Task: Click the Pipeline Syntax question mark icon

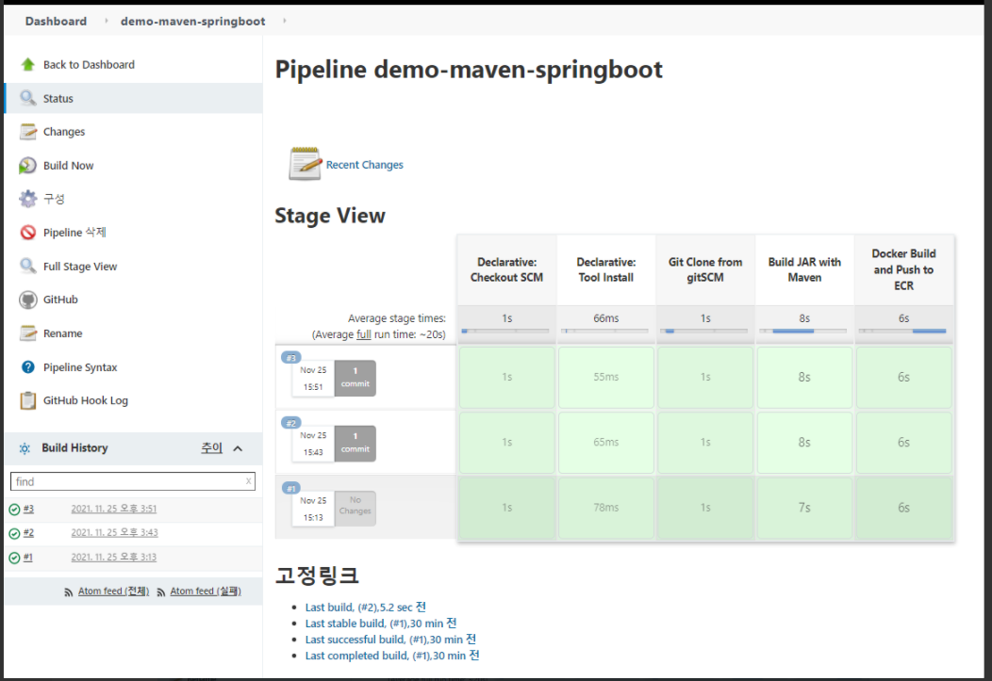Action: (28, 367)
